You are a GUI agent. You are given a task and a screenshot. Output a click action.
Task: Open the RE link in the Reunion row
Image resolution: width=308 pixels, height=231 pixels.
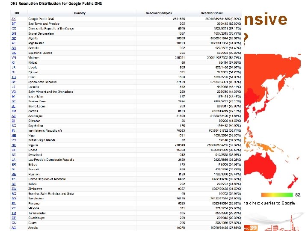[x=14, y=174]
